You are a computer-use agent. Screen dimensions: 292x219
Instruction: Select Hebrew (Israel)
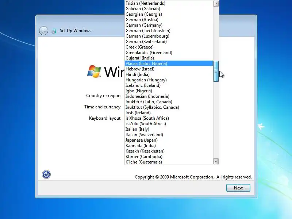click(x=169, y=69)
